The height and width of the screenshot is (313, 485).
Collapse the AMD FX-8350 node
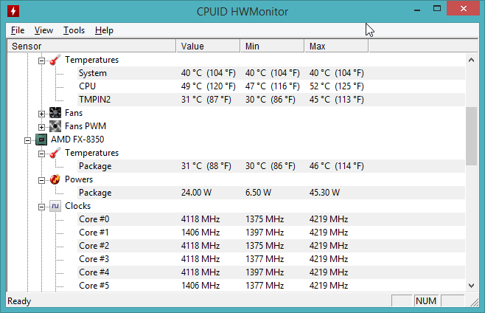[x=28, y=140]
